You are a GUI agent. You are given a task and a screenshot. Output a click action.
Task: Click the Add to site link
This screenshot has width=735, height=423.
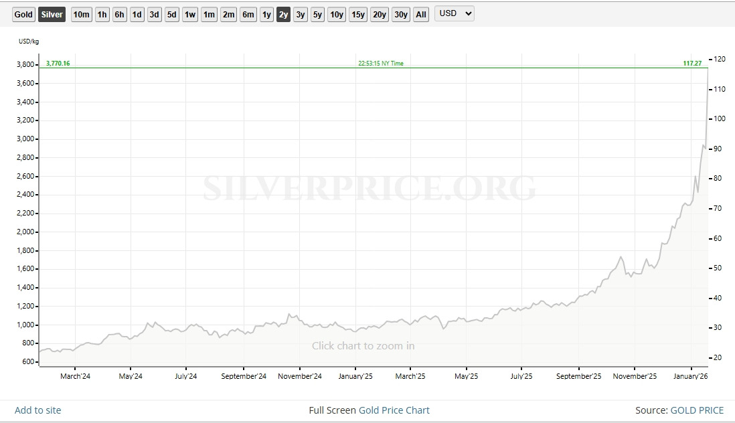[37, 410]
